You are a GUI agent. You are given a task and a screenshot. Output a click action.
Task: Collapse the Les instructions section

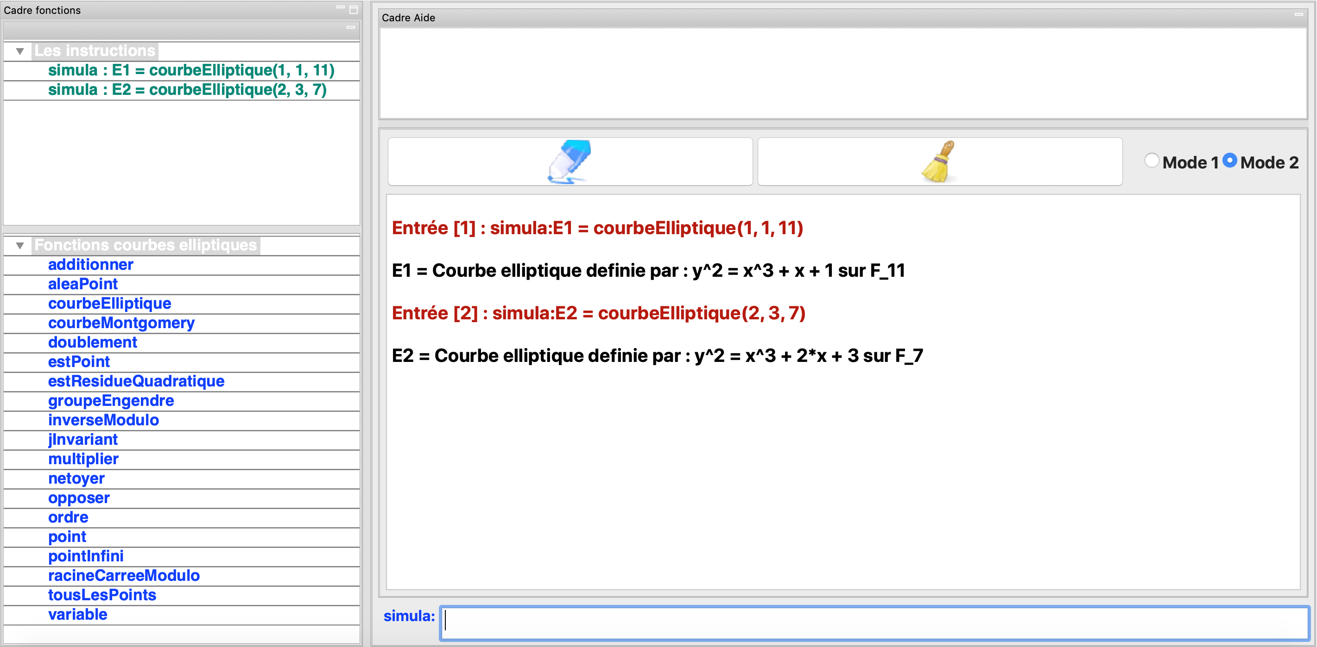click(x=20, y=51)
